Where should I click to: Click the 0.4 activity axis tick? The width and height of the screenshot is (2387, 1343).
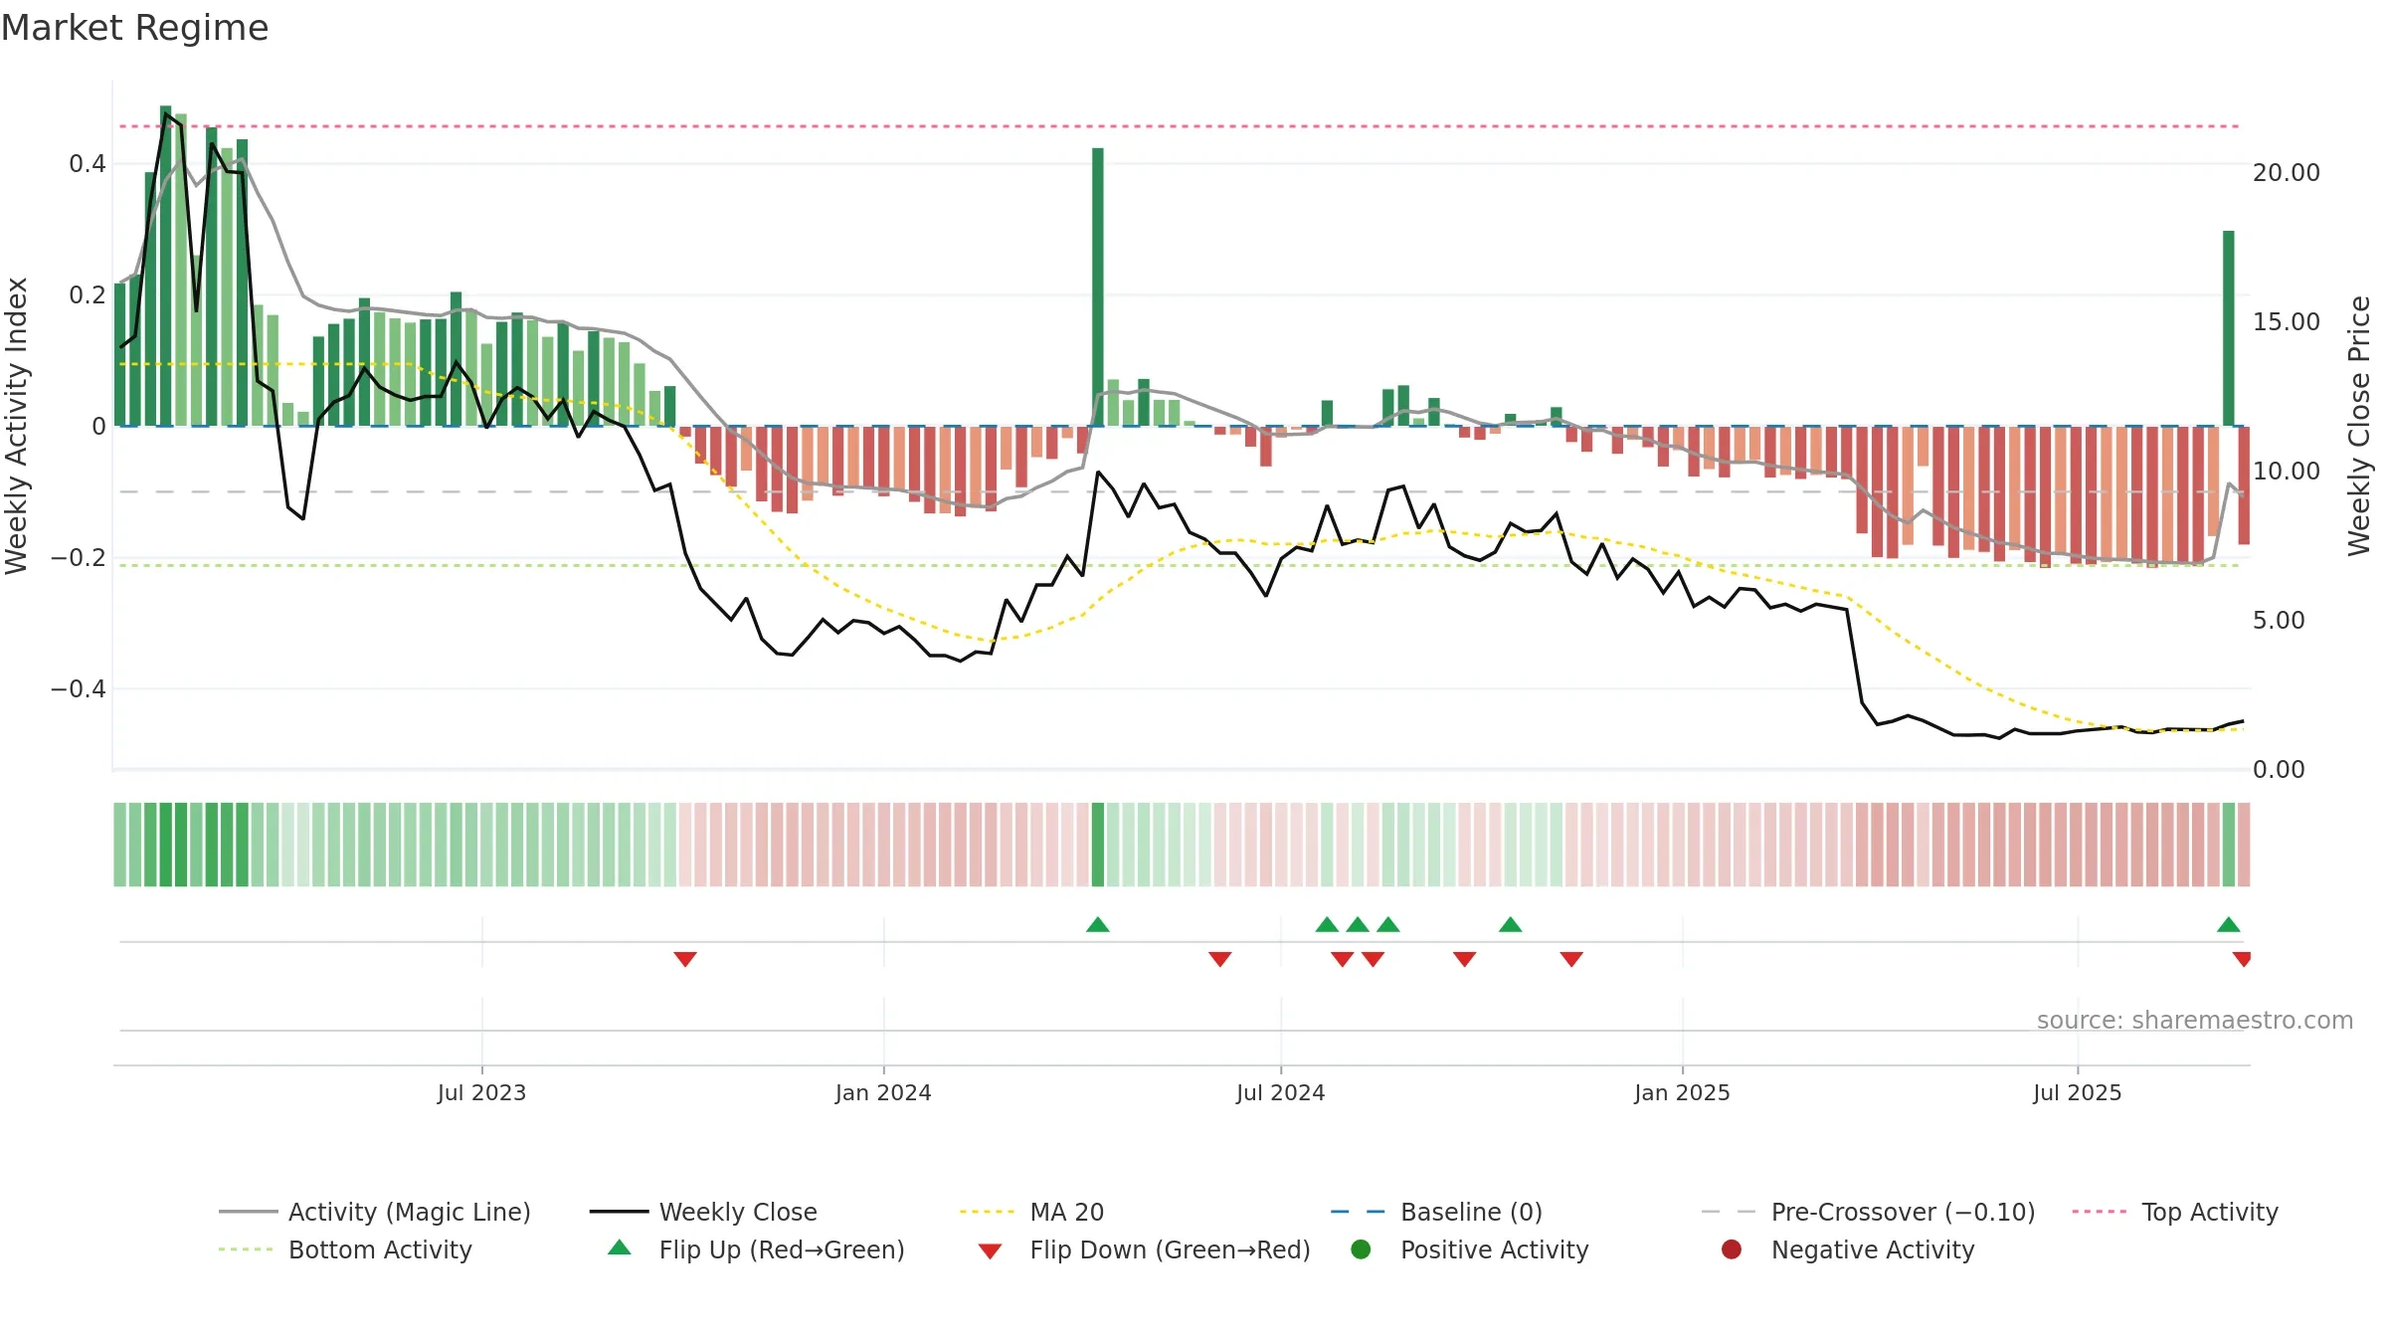[88, 163]
